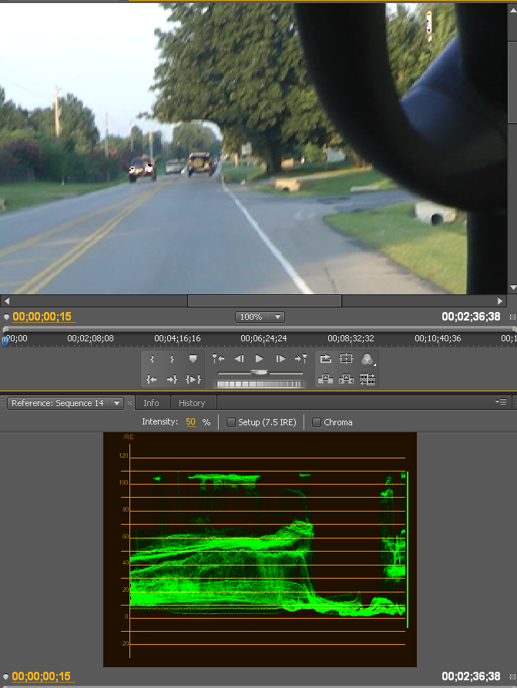Click the viewing area bar above the time ruler
517x688 pixels.
259,329
